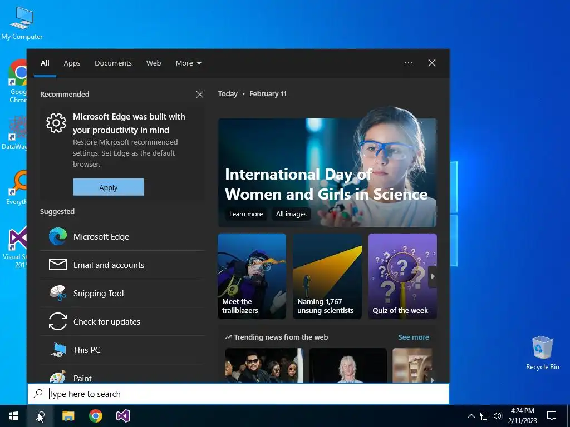Open the Windows Start button
The width and height of the screenshot is (570, 427).
[x=13, y=416]
